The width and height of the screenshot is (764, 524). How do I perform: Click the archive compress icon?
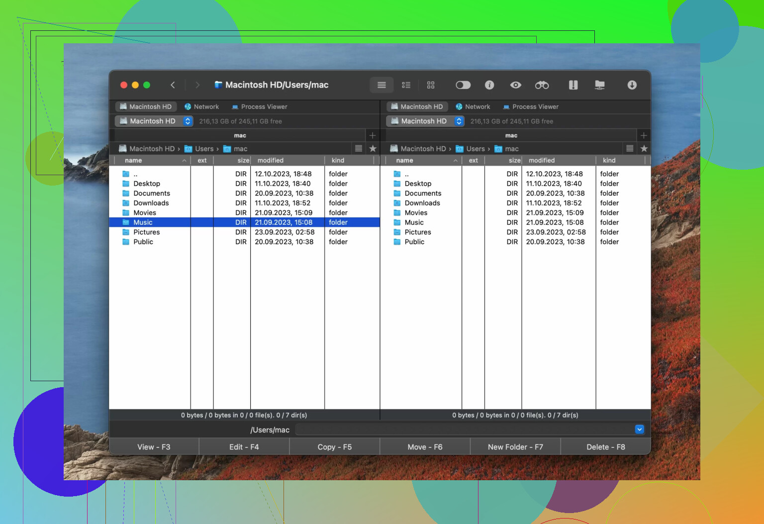[573, 85]
